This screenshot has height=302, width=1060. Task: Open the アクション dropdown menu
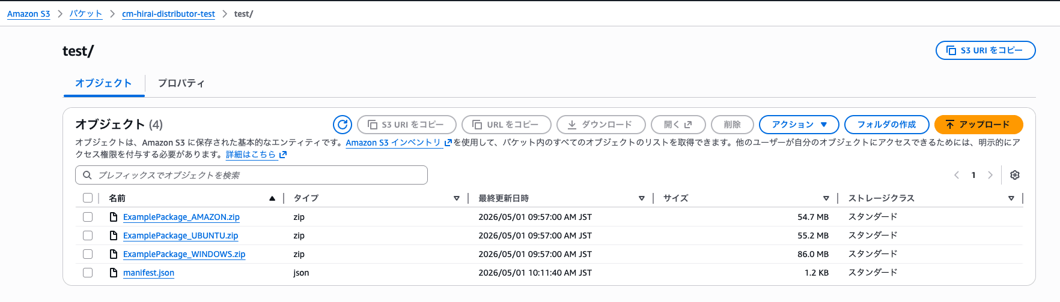click(x=799, y=125)
